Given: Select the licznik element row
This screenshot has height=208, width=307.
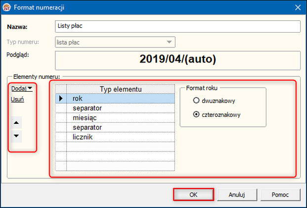Looking at the screenshot, I should (121, 136).
